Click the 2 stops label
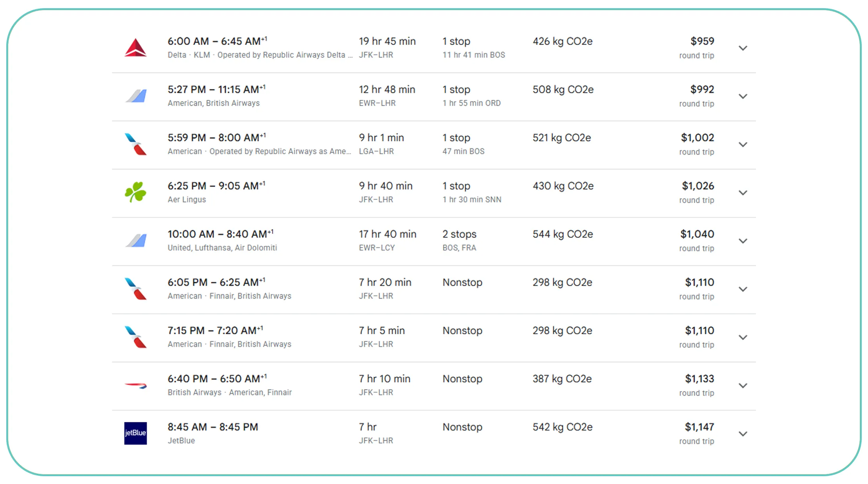 460,234
